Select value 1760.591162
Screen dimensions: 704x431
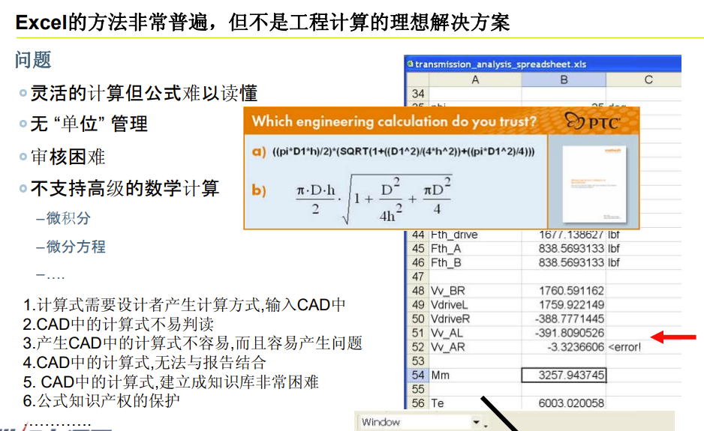(564, 291)
